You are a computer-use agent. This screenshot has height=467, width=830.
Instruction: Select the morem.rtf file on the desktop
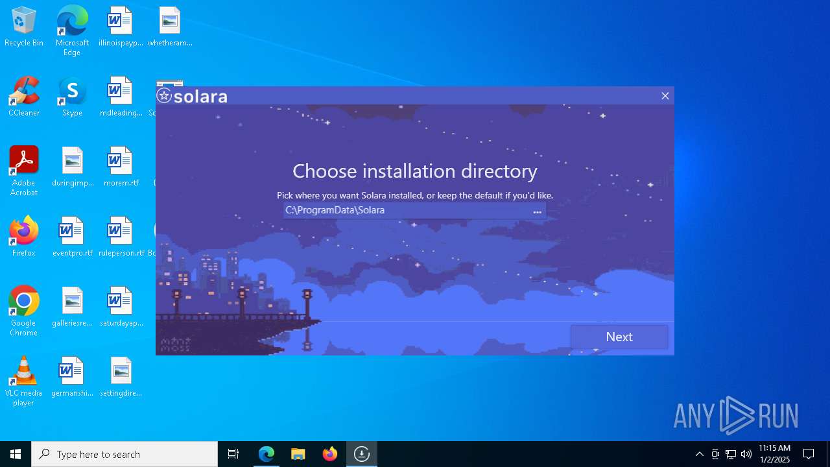click(x=121, y=167)
